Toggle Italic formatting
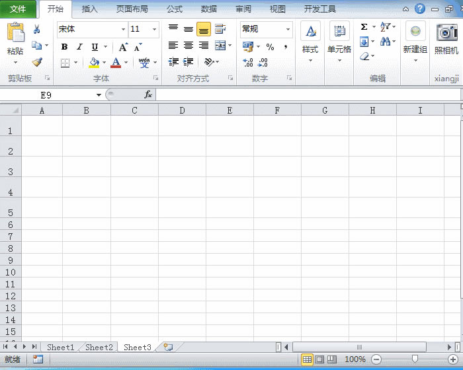 coord(79,47)
